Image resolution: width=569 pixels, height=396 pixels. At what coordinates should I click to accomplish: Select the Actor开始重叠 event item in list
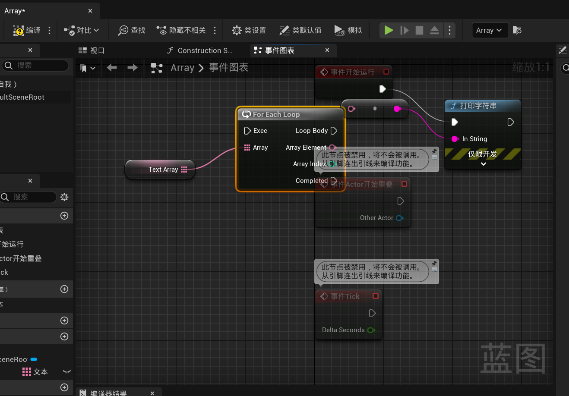pyautogui.click(x=21, y=258)
